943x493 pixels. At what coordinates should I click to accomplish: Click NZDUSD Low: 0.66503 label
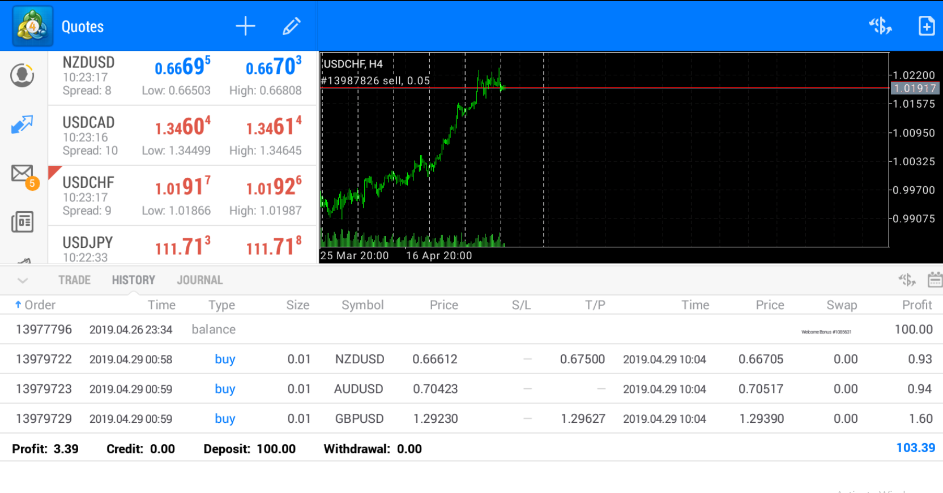[x=176, y=91]
